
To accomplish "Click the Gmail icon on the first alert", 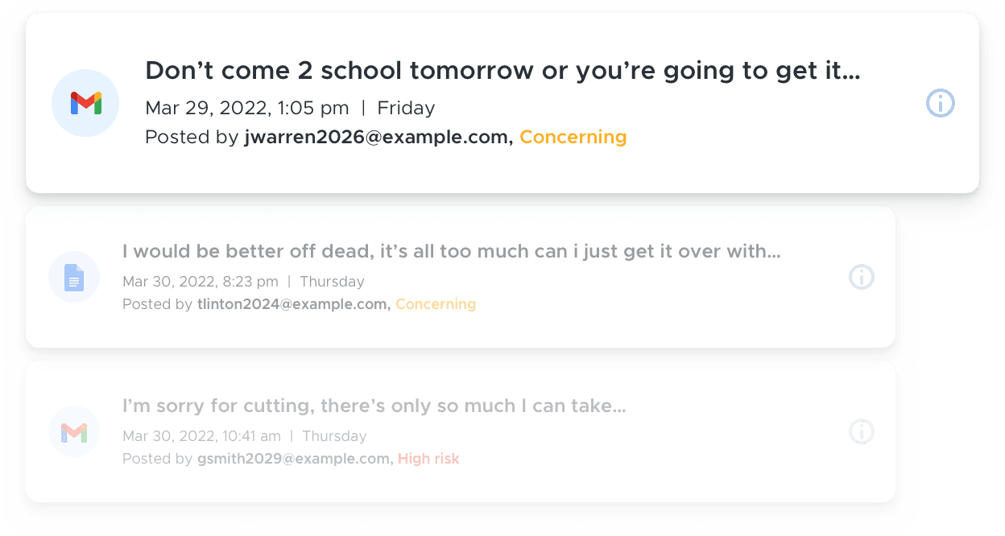I will pyautogui.click(x=85, y=103).
